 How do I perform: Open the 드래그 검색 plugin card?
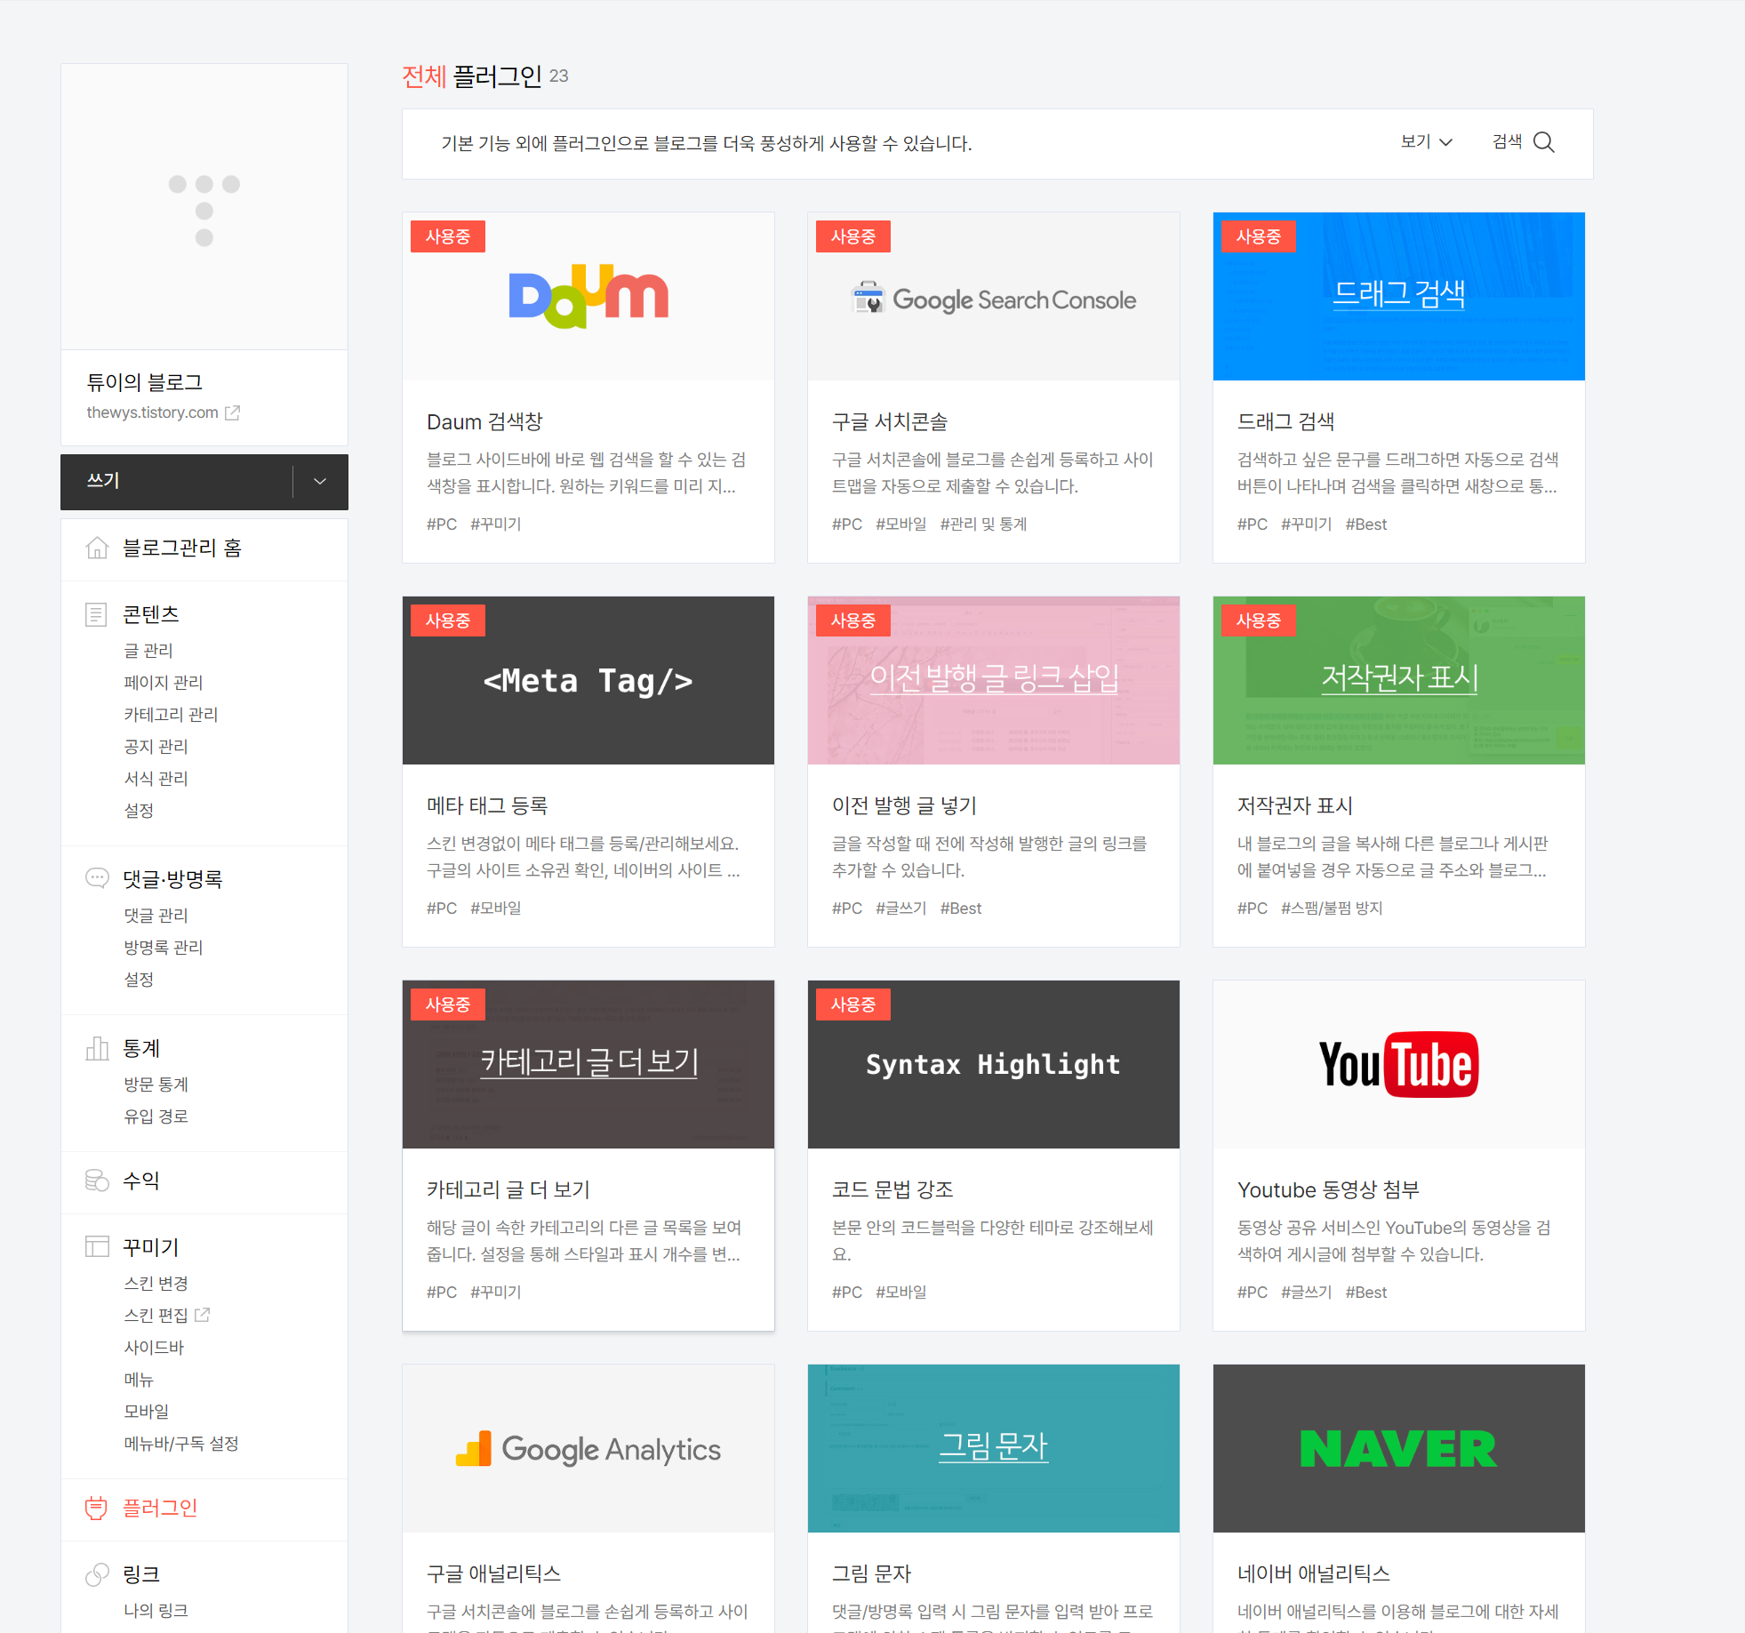pyautogui.click(x=1399, y=388)
